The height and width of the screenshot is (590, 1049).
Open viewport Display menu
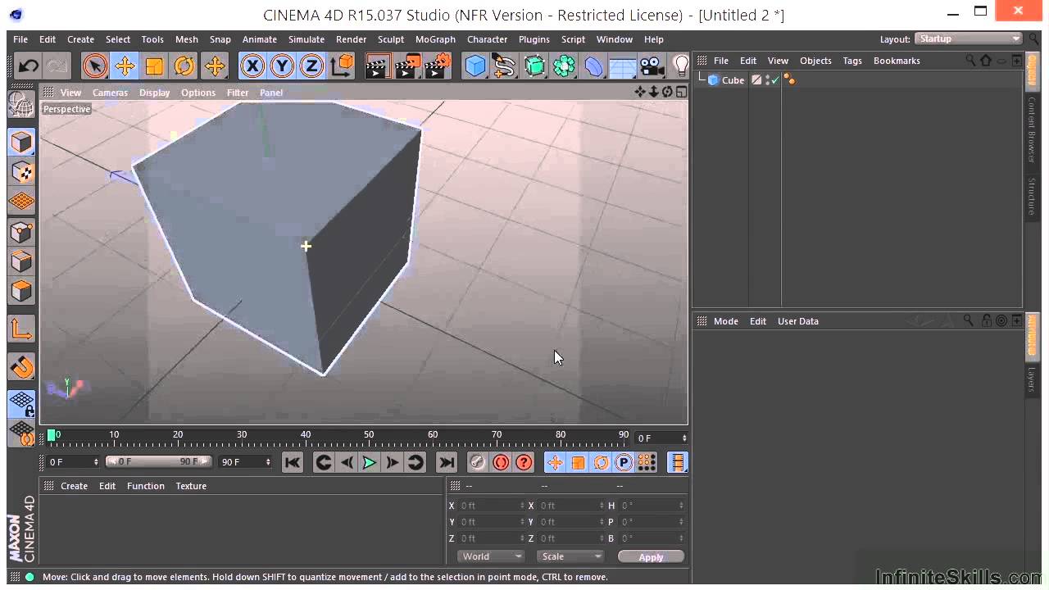coord(154,93)
